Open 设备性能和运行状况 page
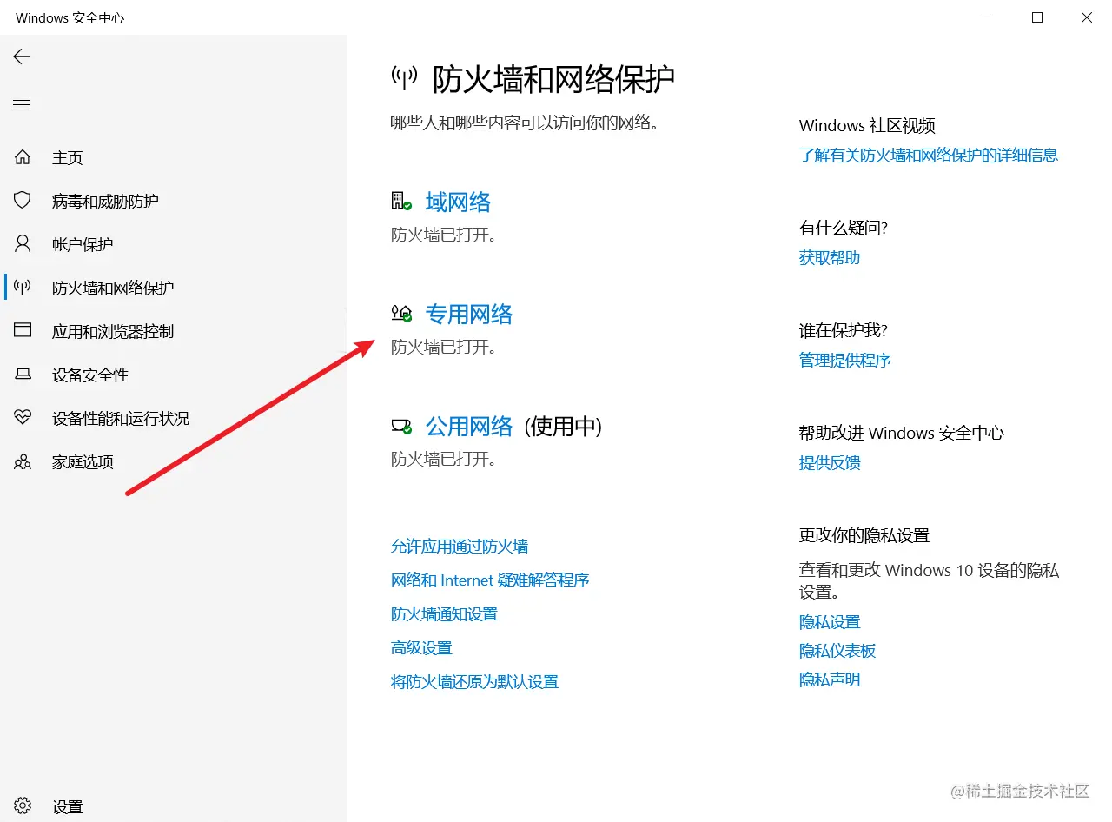1112x822 pixels. click(x=121, y=418)
